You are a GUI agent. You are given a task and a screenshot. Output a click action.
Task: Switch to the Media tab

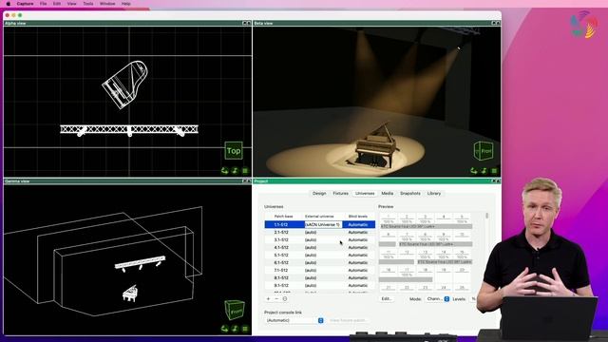click(387, 193)
